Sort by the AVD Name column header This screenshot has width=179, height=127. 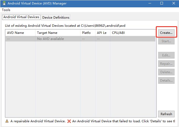pos(20,33)
